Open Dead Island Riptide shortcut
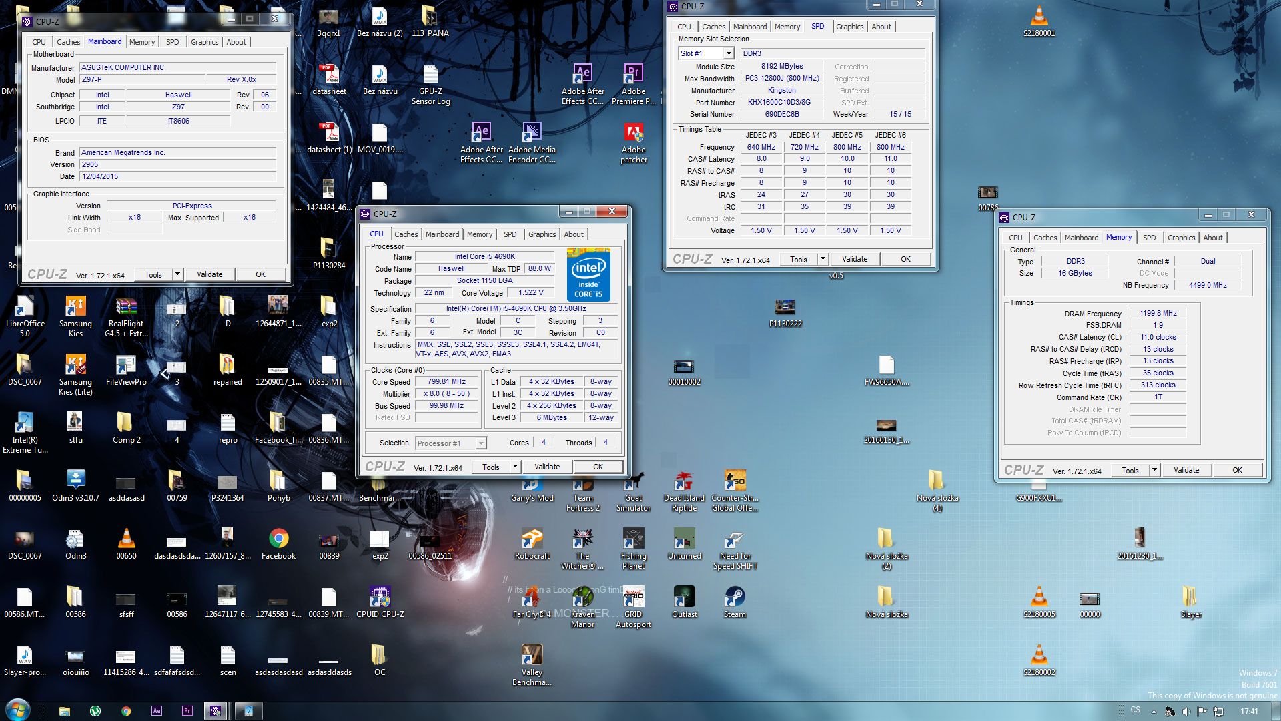The width and height of the screenshot is (1281, 721). (684, 492)
